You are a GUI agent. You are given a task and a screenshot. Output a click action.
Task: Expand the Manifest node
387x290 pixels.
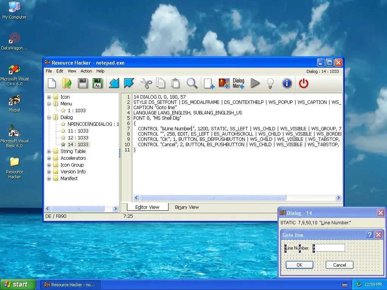pyautogui.click(x=49, y=179)
